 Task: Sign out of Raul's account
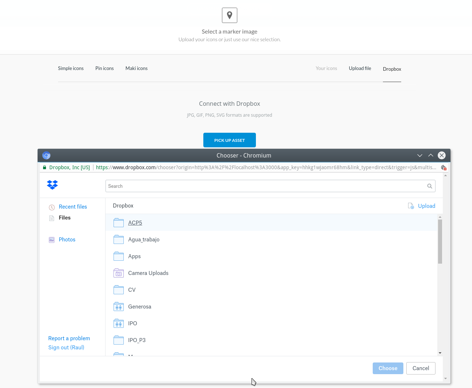point(66,347)
